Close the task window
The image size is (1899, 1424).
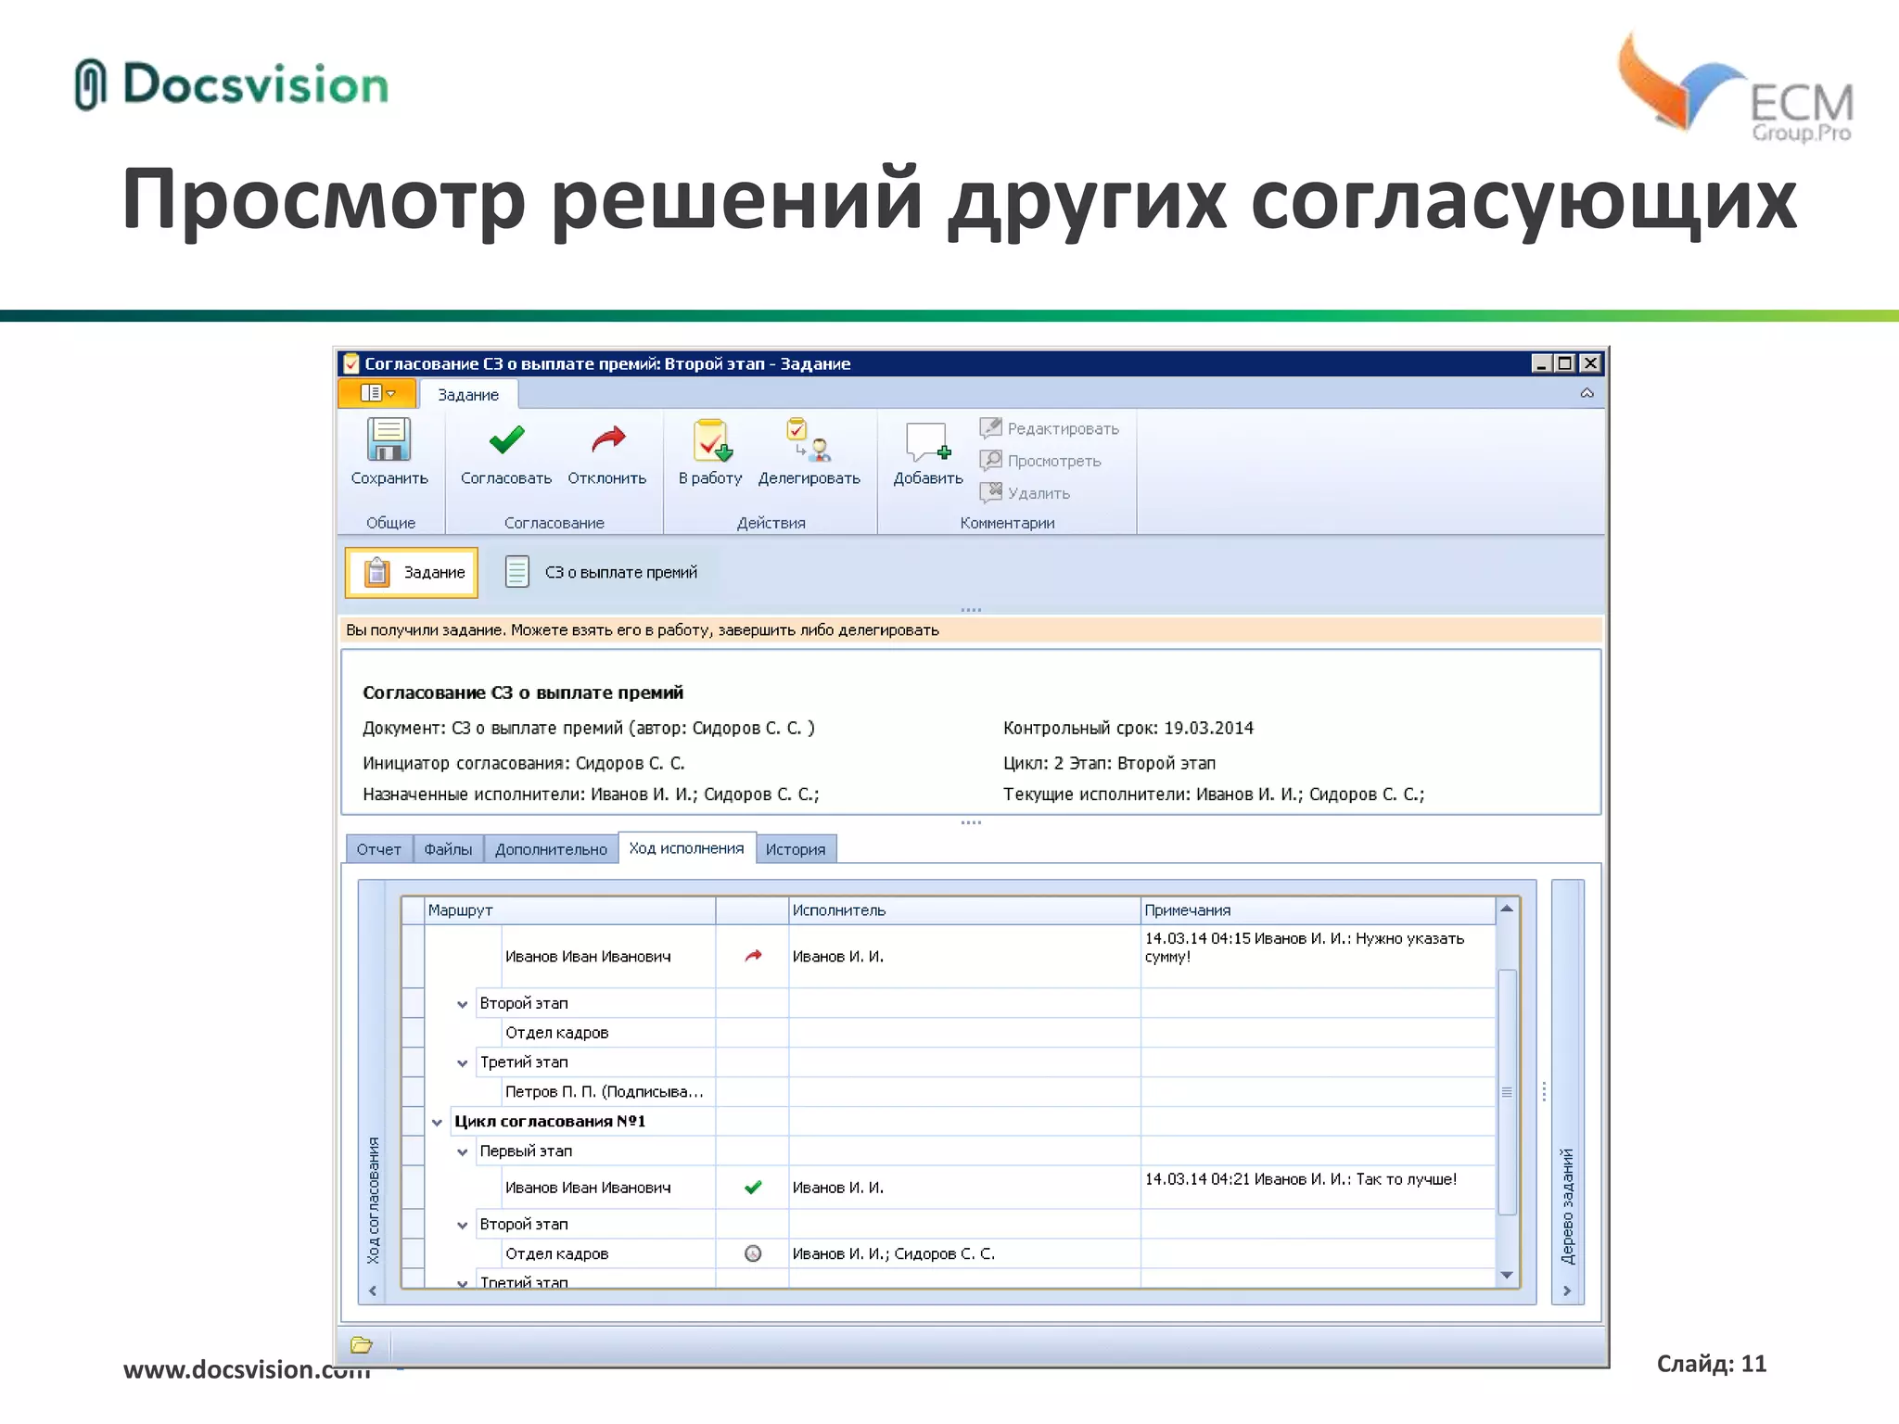(1590, 363)
